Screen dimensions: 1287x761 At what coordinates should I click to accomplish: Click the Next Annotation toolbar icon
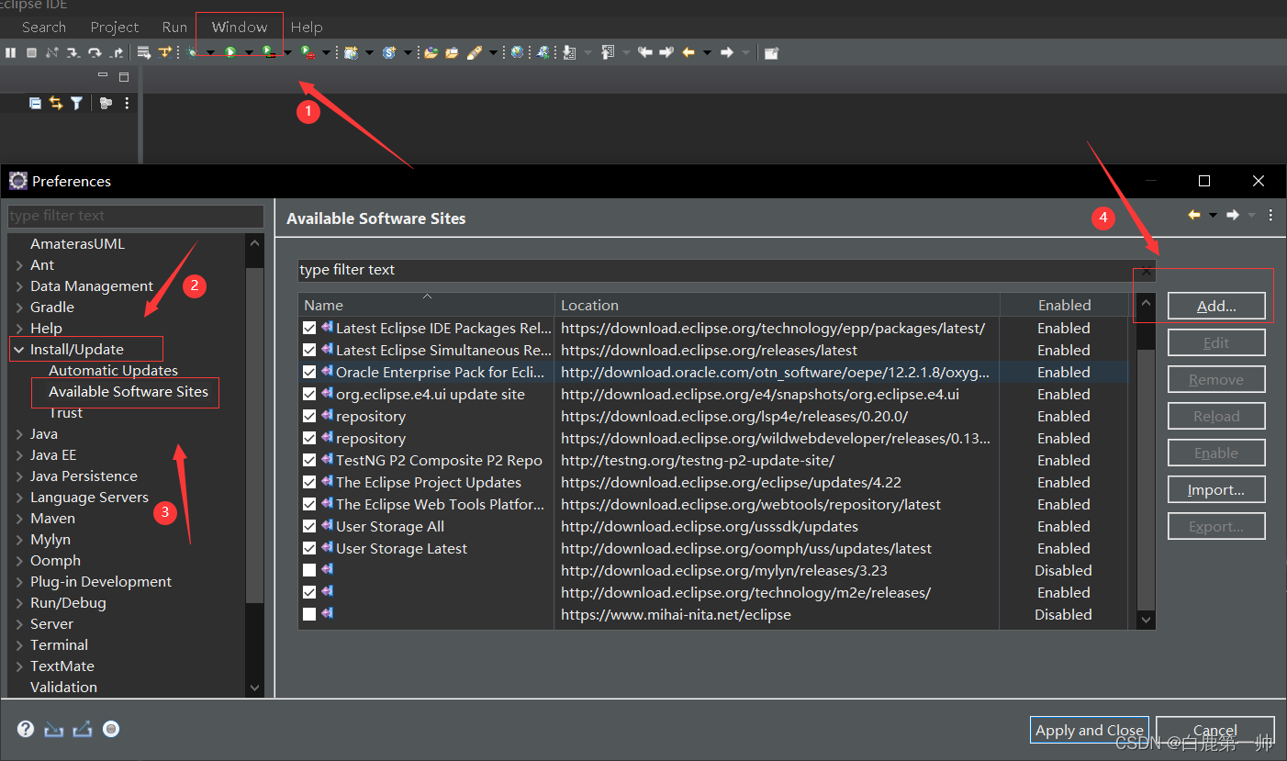(568, 53)
